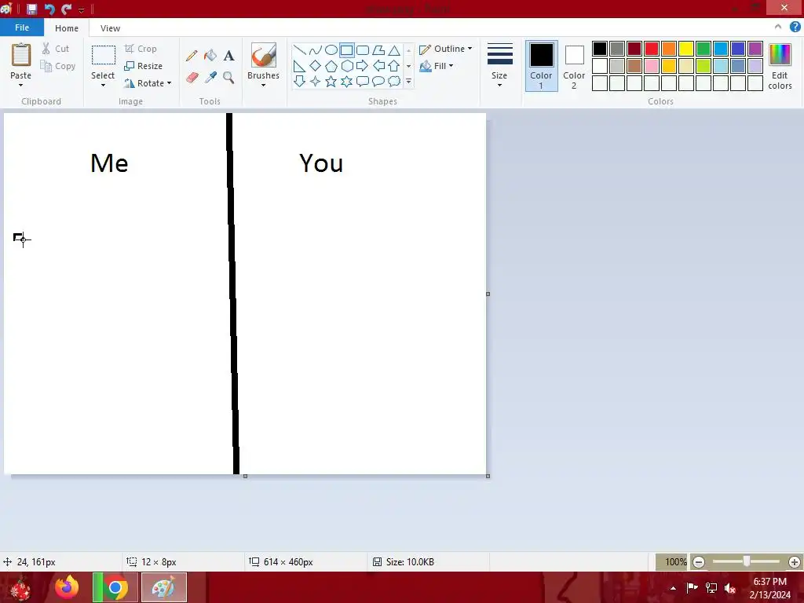Select the Eraser tool
804x603 pixels.
tap(192, 78)
